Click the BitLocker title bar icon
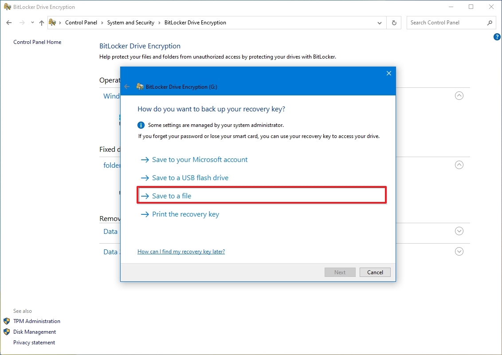 coord(7,7)
